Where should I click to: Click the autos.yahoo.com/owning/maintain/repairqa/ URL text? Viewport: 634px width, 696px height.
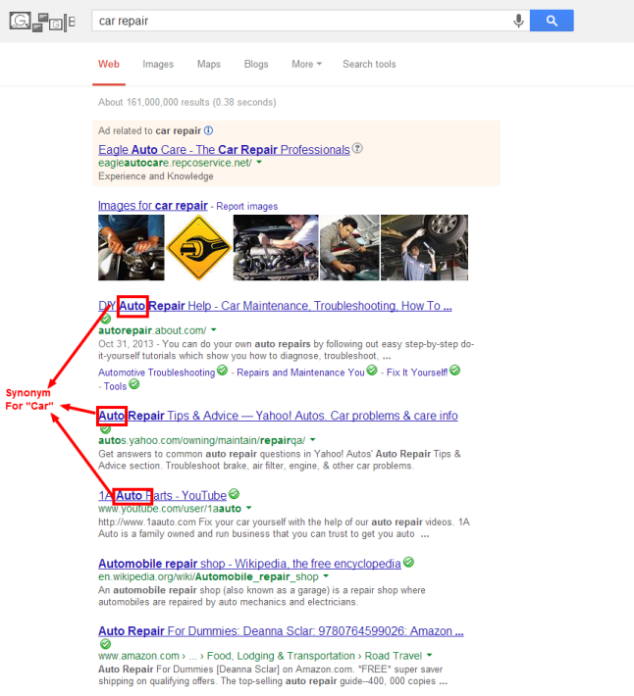[202, 440]
